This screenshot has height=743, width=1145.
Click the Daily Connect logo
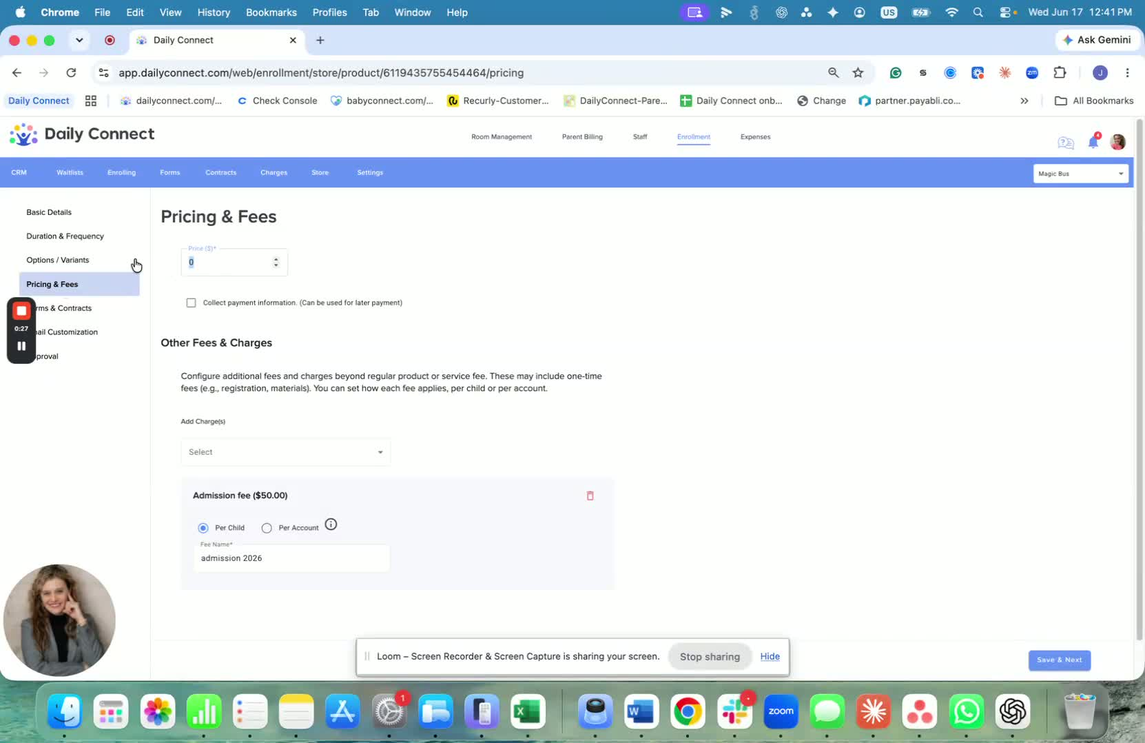coord(82,134)
